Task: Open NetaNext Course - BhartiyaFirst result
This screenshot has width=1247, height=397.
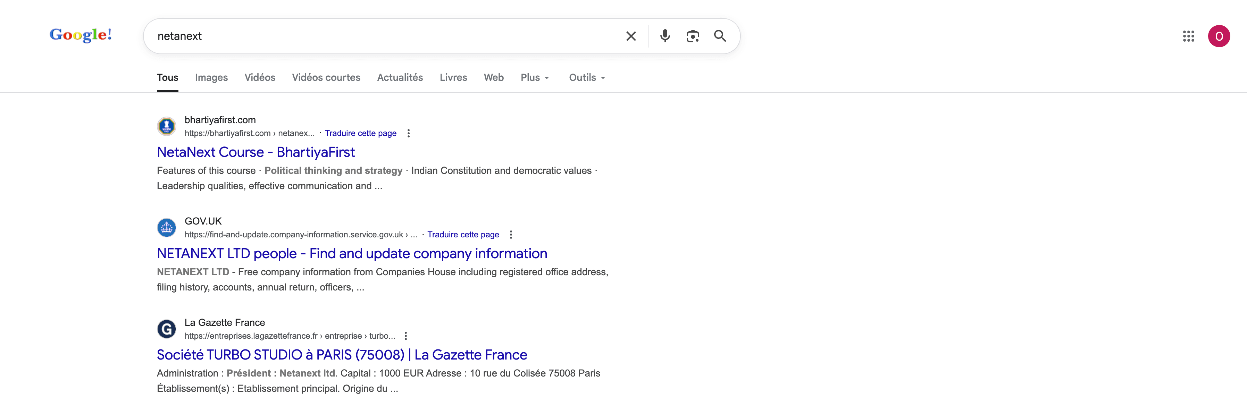Action: coord(256,152)
